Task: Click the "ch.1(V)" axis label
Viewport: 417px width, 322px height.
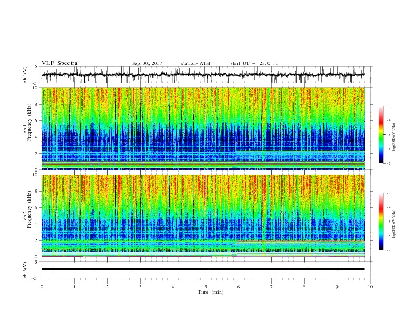Action: [25, 75]
